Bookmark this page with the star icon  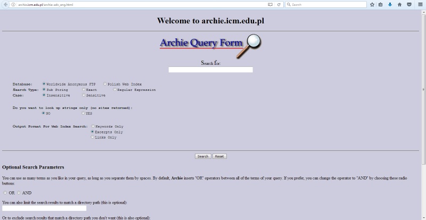[372, 5]
